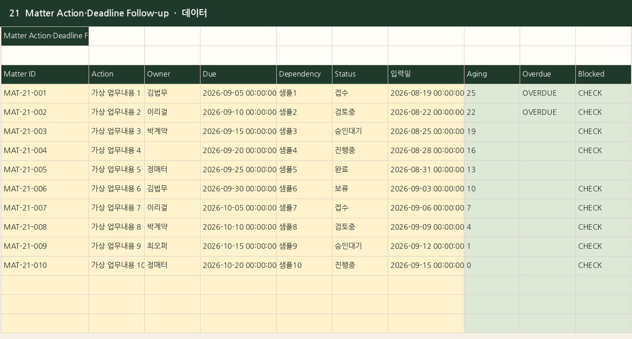Select the dependency cell 샘플6
632x339 pixels.
304,189
